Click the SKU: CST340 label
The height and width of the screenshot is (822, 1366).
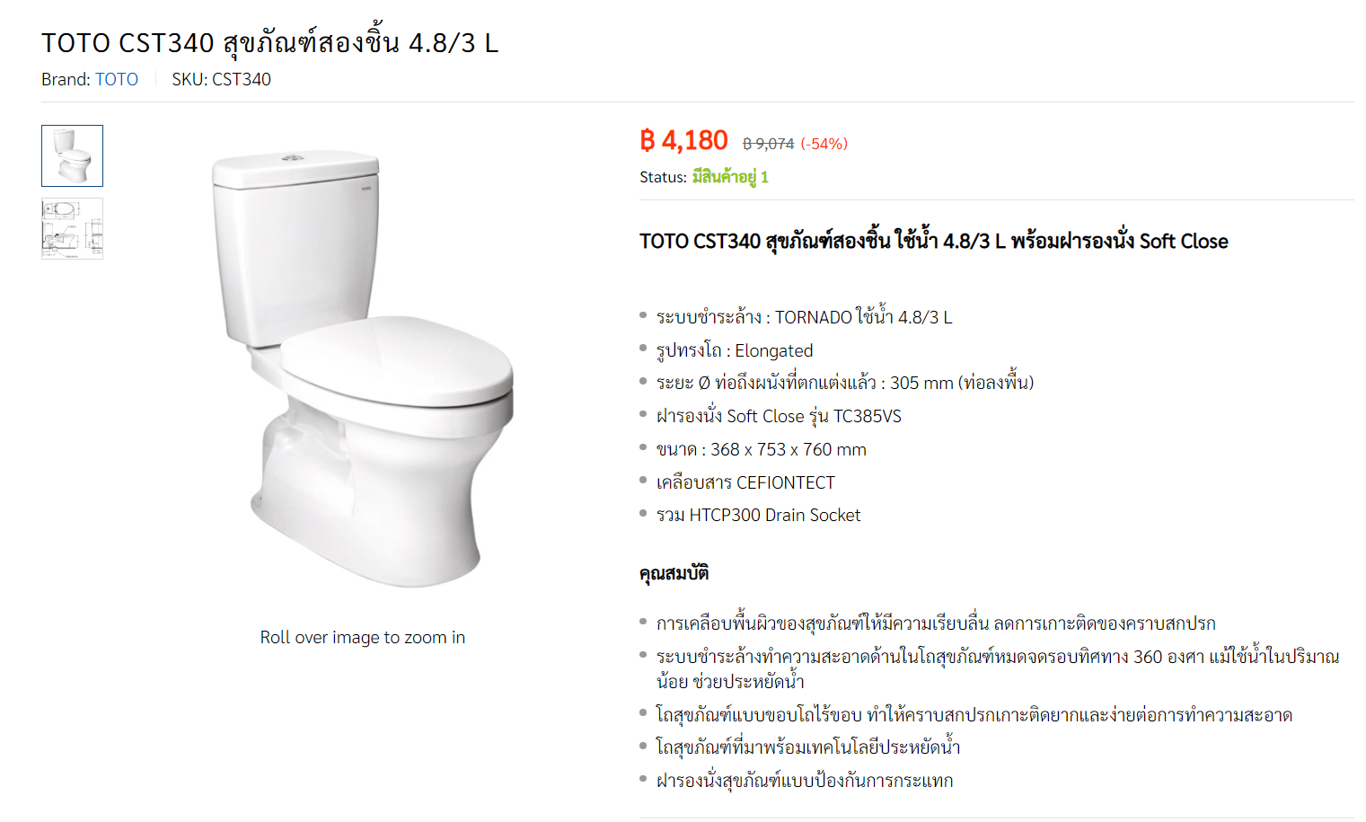click(x=221, y=79)
